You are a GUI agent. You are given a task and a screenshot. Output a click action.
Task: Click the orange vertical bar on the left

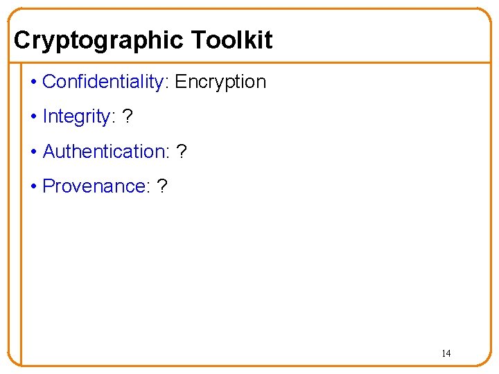click(x=21, y=214)
